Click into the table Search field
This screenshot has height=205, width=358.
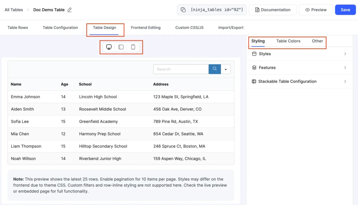click(x=181, y=69)
